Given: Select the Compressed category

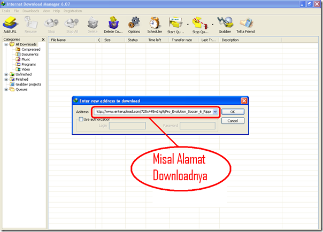Looking at the screenshot, I should click(31, 49).
